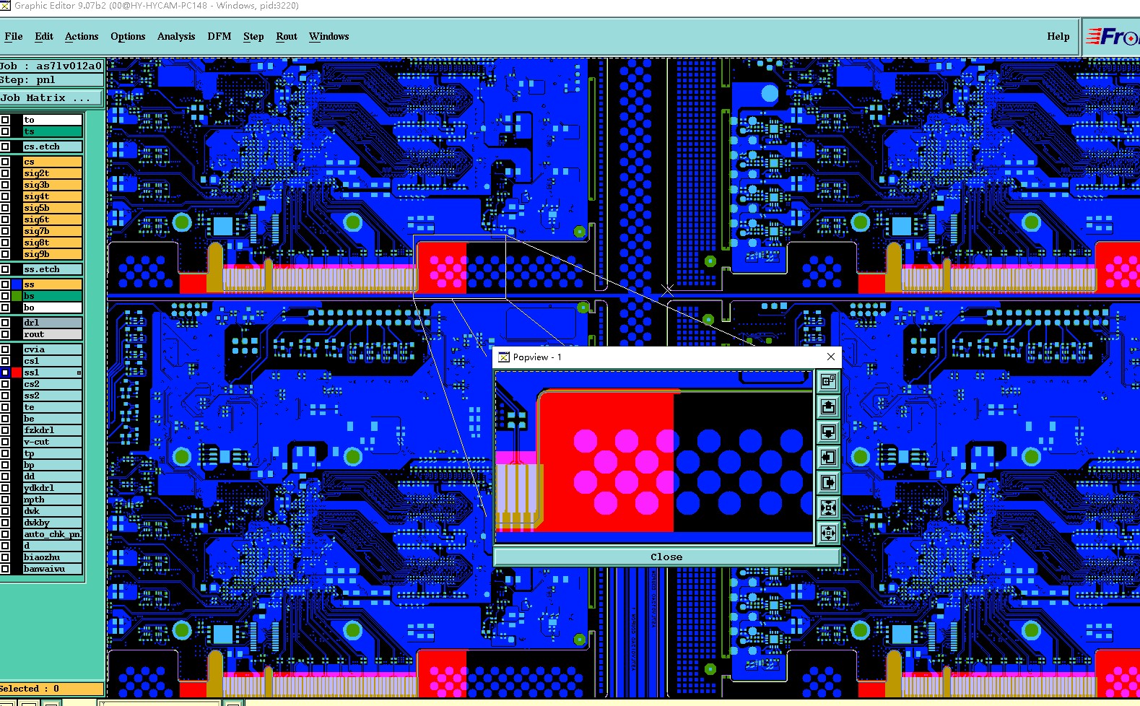Screen dimensions: 1140x706
Task: Pan the Popview right with the right-arrow icon
Action: [828, 482]
